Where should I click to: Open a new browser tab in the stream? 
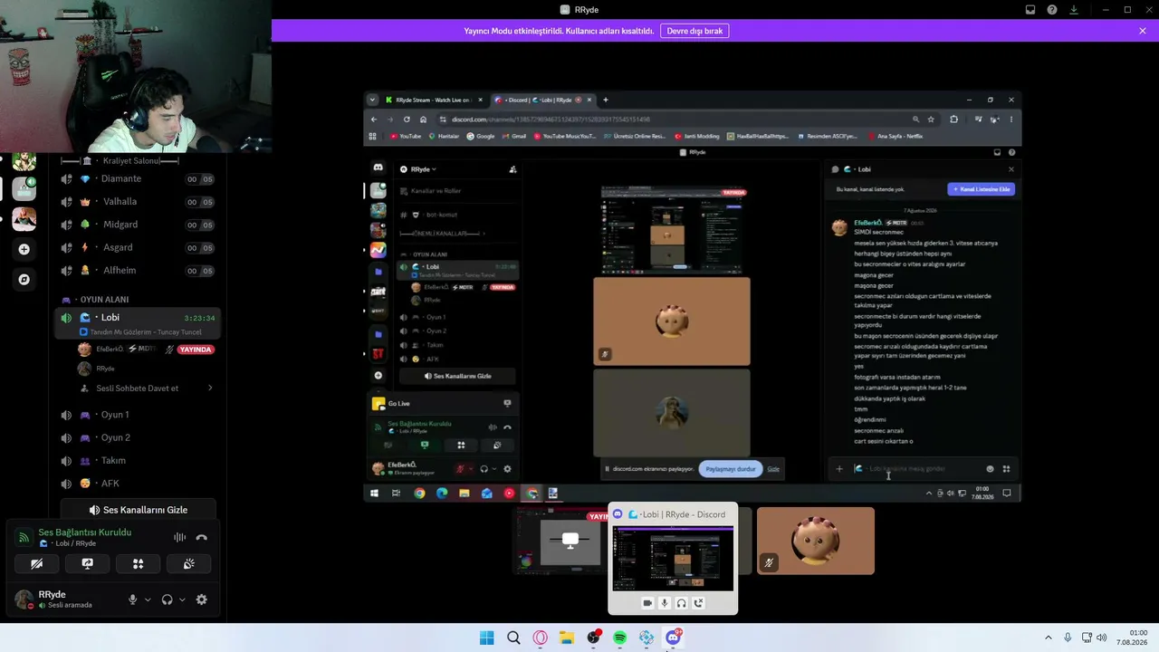[606, 100]
